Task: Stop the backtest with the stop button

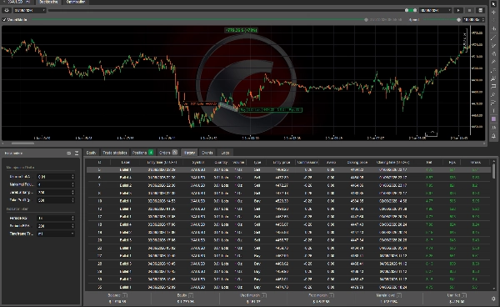Action: (469, 11)
